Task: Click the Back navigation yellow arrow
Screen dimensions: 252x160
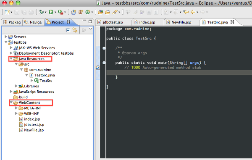Action: click(x=193, y=12)
